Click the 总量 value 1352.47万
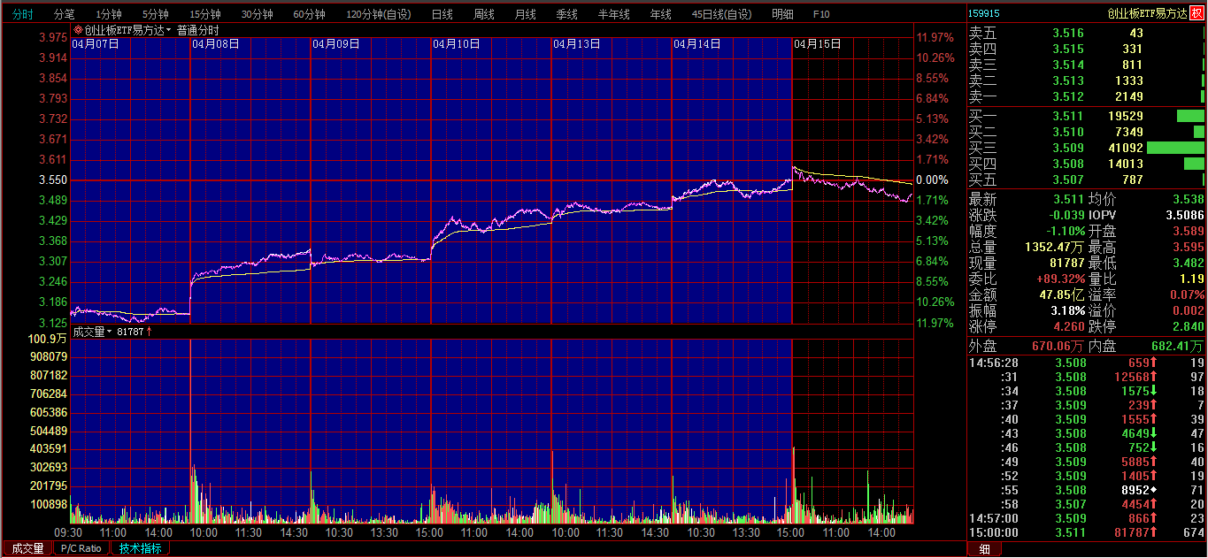The image size is (1208, 558). coord(1053,247)
